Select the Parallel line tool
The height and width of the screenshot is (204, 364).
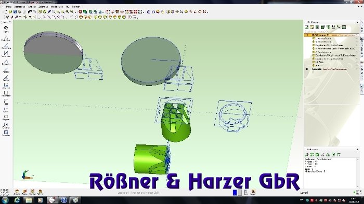click(6, 70)
